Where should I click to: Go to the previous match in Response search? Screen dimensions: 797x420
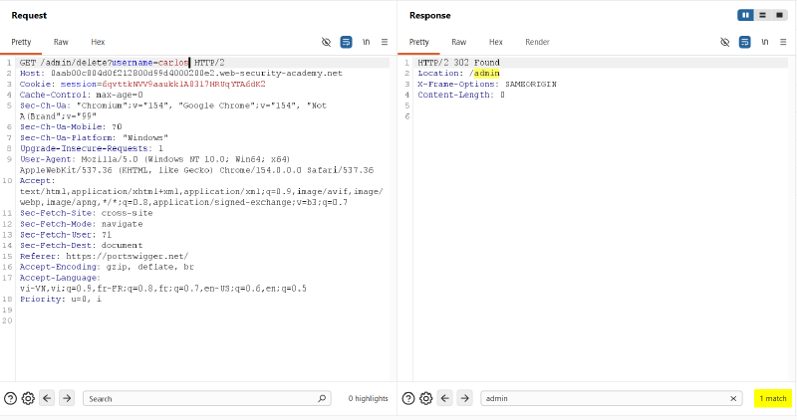(445, 399)
